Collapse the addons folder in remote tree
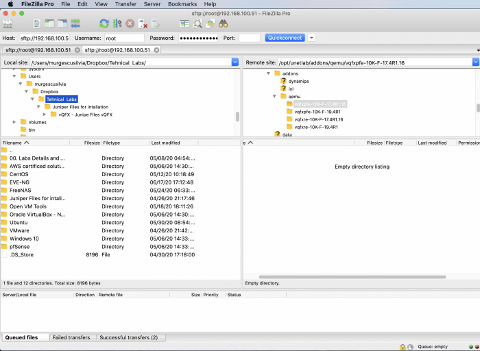 point(269,73)
